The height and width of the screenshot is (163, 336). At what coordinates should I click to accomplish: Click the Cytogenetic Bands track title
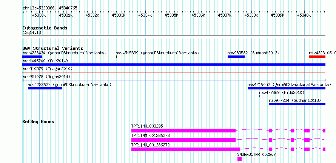[45, 28]
